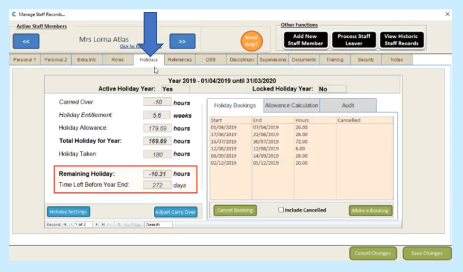Open the Notes tab
The image size is (463, 272).
[x=396, y=59]
